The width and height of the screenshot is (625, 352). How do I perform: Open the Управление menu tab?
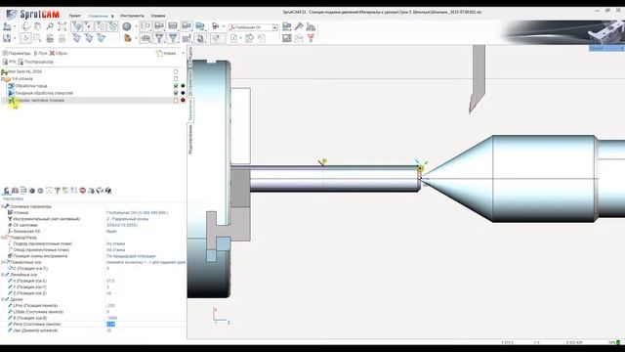98,16
